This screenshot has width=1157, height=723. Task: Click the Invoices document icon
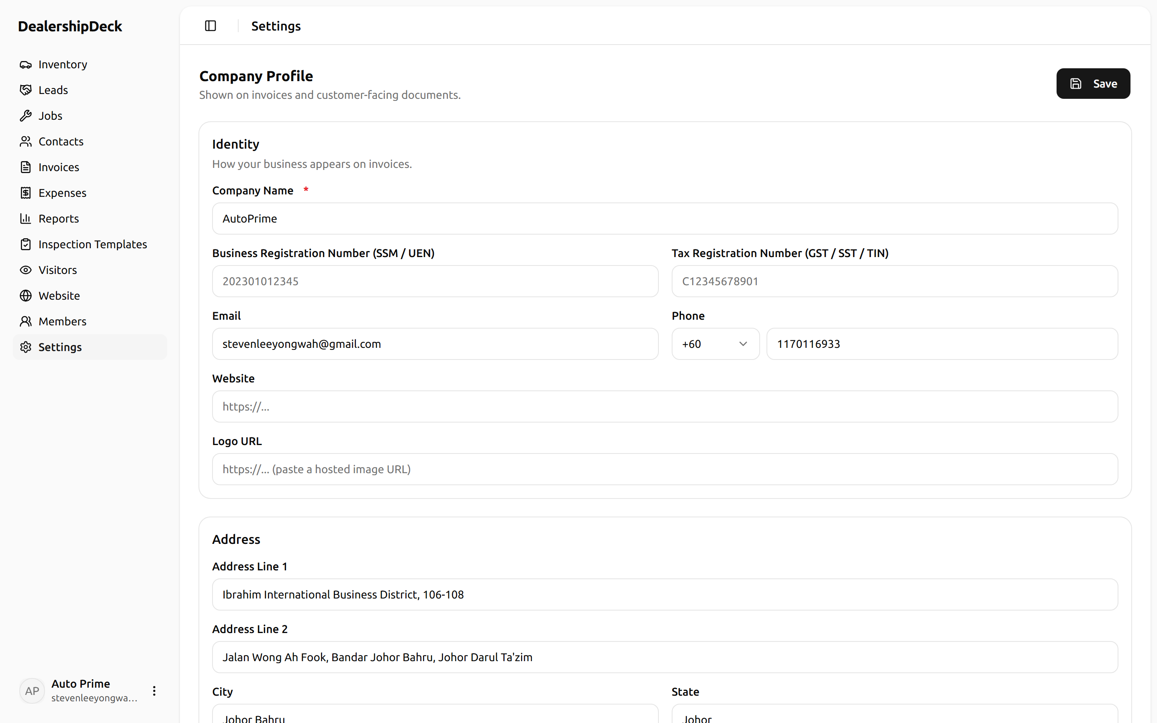click(x=26, y=167)
